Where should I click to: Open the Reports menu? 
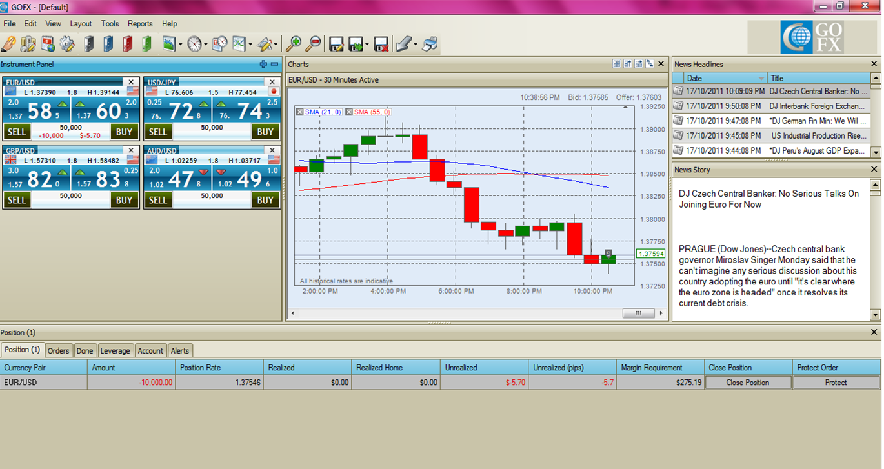pos(140,23)
